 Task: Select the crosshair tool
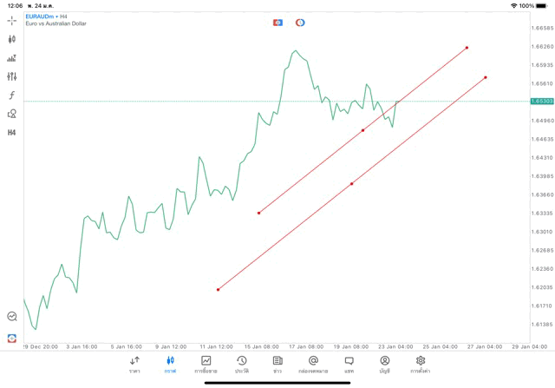click(12, 21)
